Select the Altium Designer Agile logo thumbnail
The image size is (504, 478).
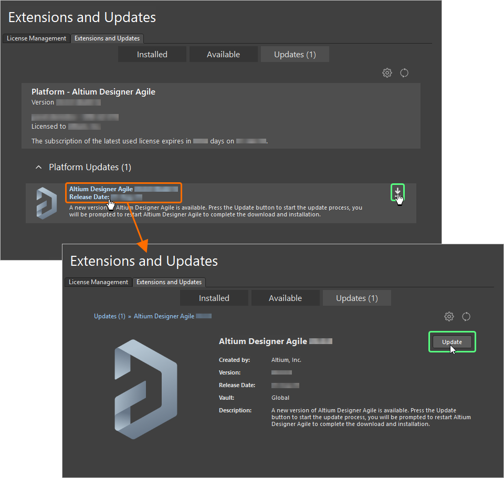pyautogui.click(x=46, y=202)
